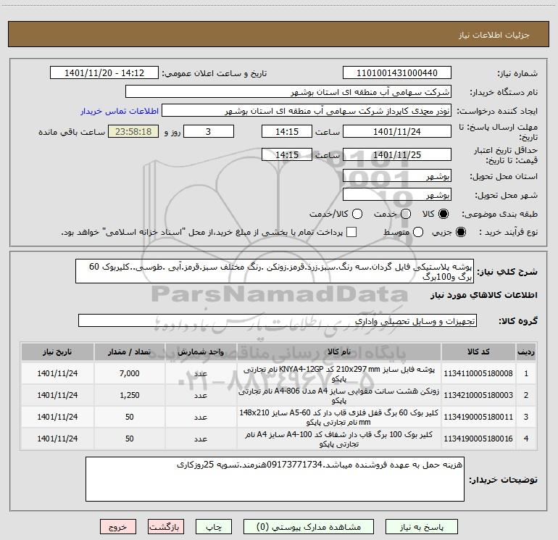Click product code 1134210005180003
The height and width of the screenshot is (540, 558).
click(x=478, y=395)
